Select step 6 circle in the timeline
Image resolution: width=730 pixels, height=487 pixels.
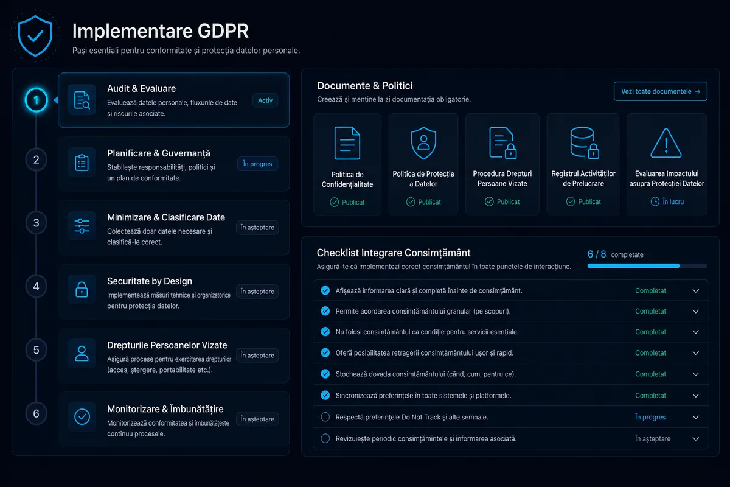click(36, 414)
